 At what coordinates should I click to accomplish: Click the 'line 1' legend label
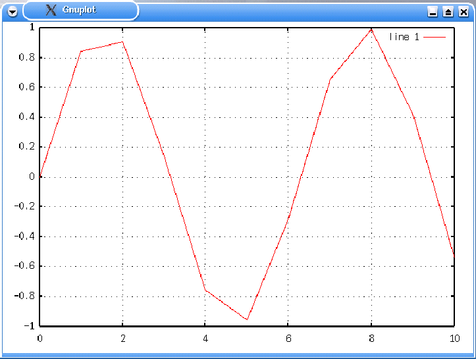pos(404,37)
